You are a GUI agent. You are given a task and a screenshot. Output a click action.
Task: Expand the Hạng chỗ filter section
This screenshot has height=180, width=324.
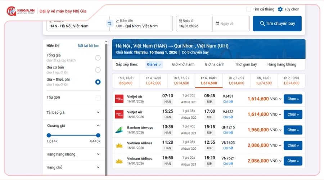[x=98, y=167]
